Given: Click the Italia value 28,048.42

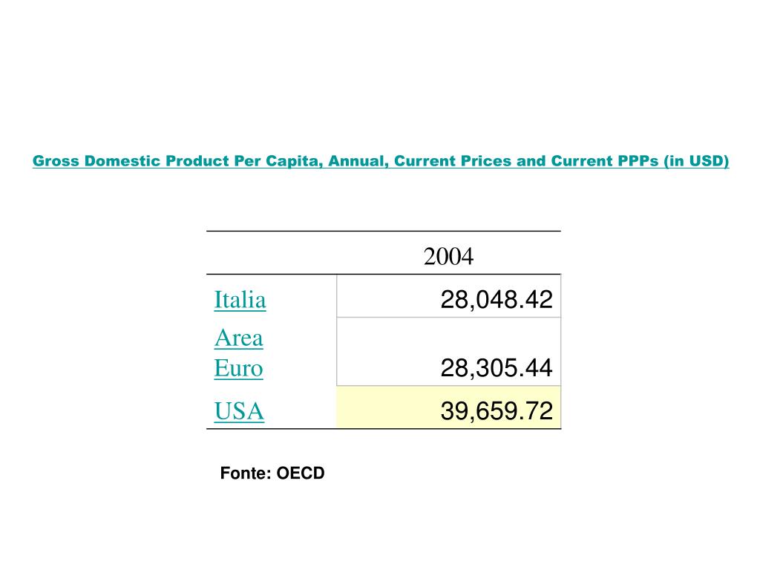Looking at the screenshot, I should [x=496, y=301].
